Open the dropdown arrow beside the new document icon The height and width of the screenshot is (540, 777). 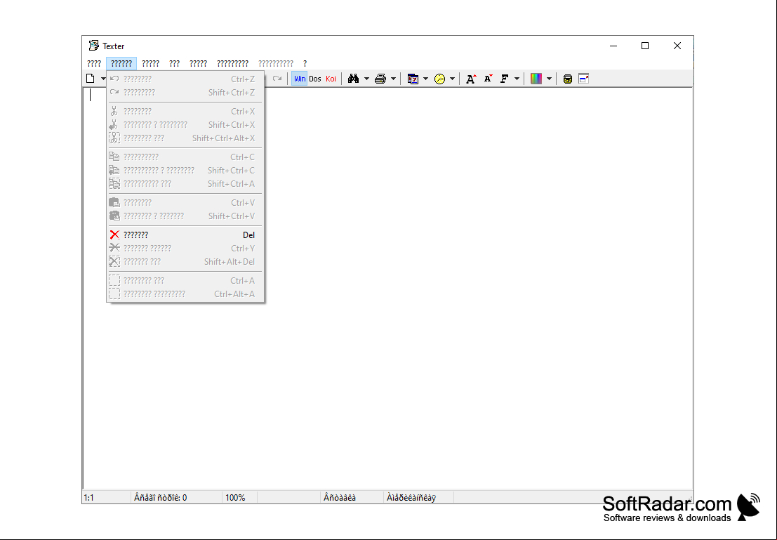coord(103,79)
